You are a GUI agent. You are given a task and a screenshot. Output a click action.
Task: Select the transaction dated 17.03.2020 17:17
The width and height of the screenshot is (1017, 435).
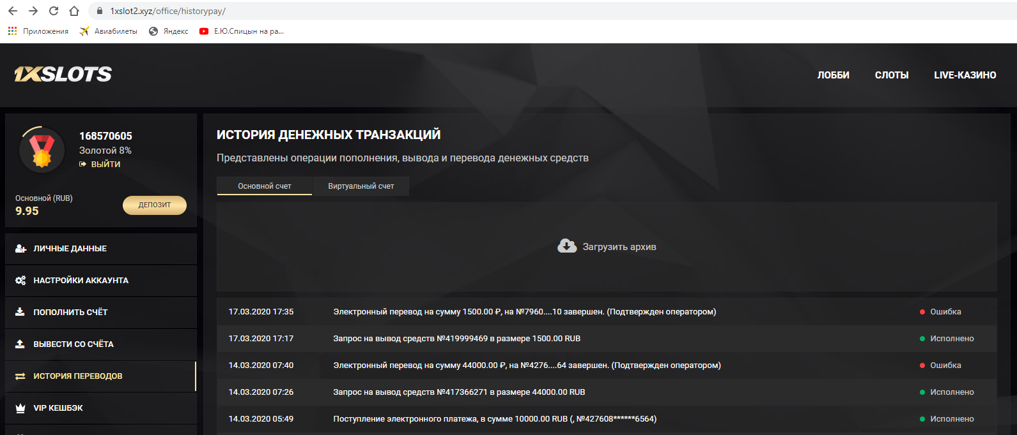tap(607, 339)
